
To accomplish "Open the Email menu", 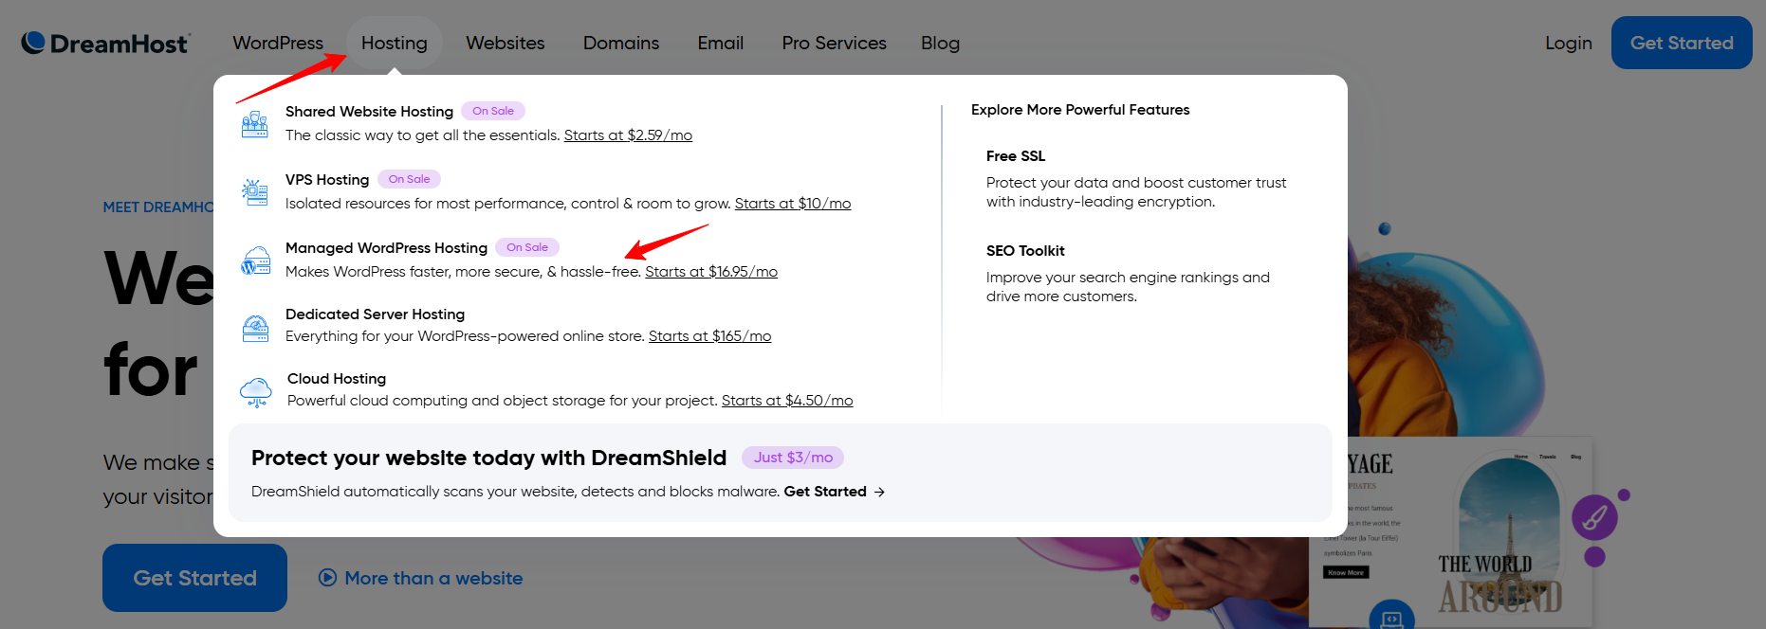I will (x=721, y=43).
